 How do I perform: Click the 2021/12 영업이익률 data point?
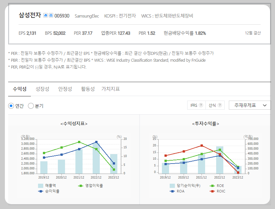(x=79, y=142)
